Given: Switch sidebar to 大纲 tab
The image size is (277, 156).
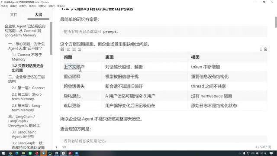Looking at the screenshot, I should click(x=39, y=15).
